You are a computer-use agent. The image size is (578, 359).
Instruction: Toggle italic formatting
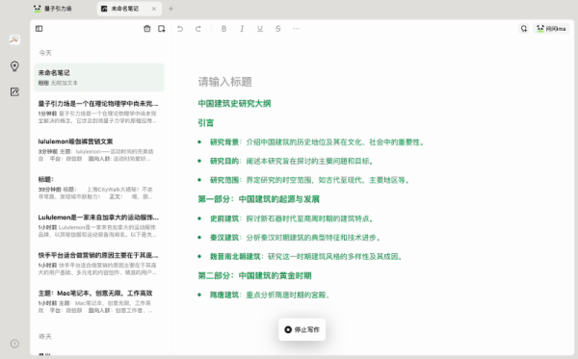pyautogui.click(x=242, y=29)
